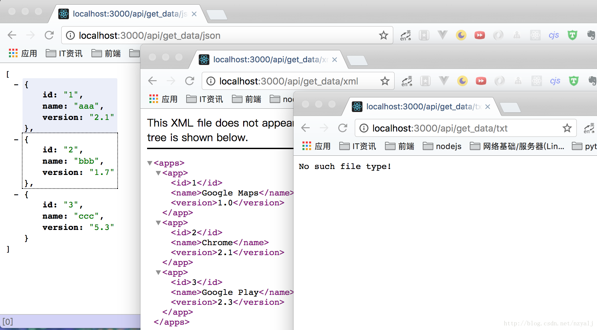The image size is (597, 330).
Task: Close the get_data/txt tab
Action: pos(488,107)
